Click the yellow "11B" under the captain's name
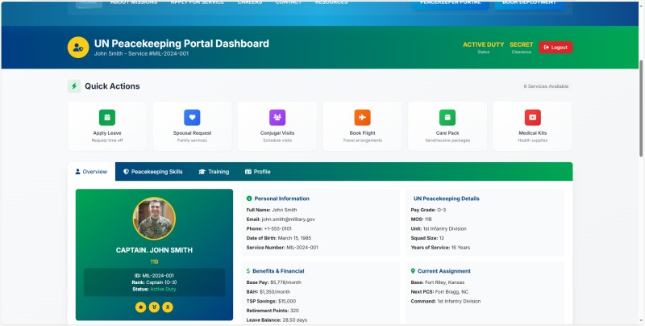The width and height of the screenshot is (645, 326). tap(154, 261)
